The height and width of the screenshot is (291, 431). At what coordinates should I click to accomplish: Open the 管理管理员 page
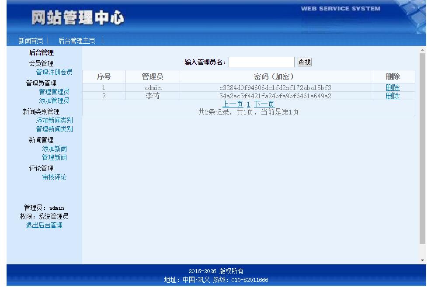(54, 92)
